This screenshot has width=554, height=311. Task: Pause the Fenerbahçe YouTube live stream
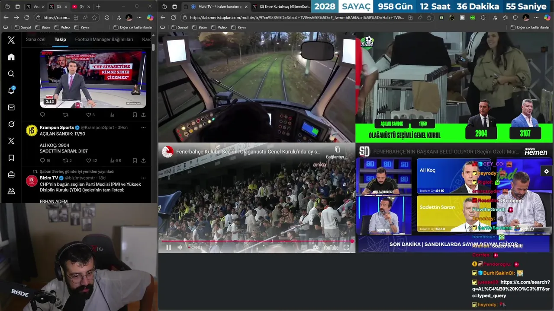point(168,248)
